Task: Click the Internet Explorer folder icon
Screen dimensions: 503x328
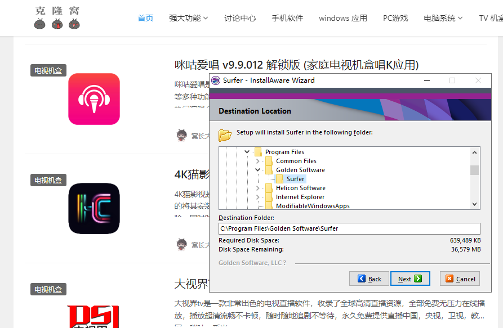Action: click(x=269, y=197)
